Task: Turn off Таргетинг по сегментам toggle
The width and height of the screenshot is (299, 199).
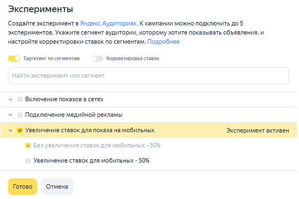Action: [x=14, y=59]
